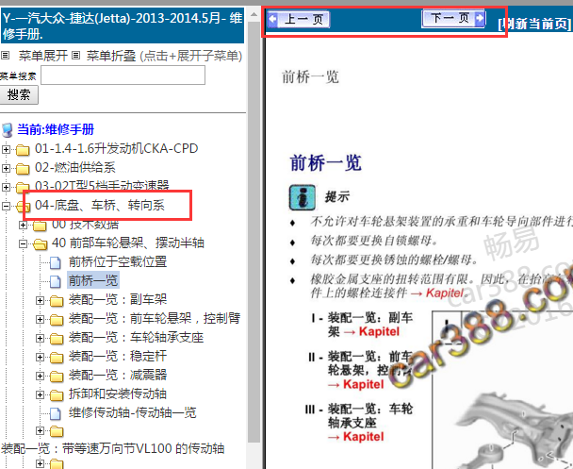Open 装配一览：减震器 item

[x=118, y=375]
